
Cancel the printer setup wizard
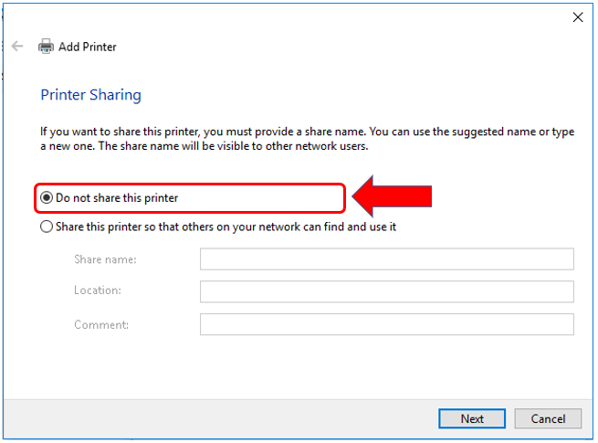click(x=547, y=418)
